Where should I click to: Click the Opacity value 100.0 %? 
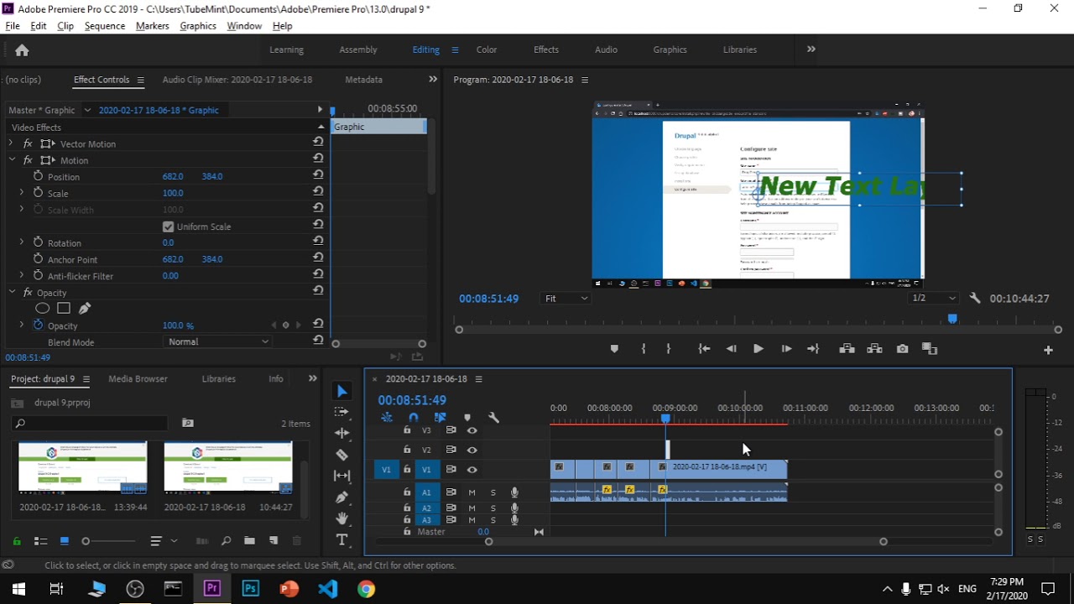[x=178, y=325]
